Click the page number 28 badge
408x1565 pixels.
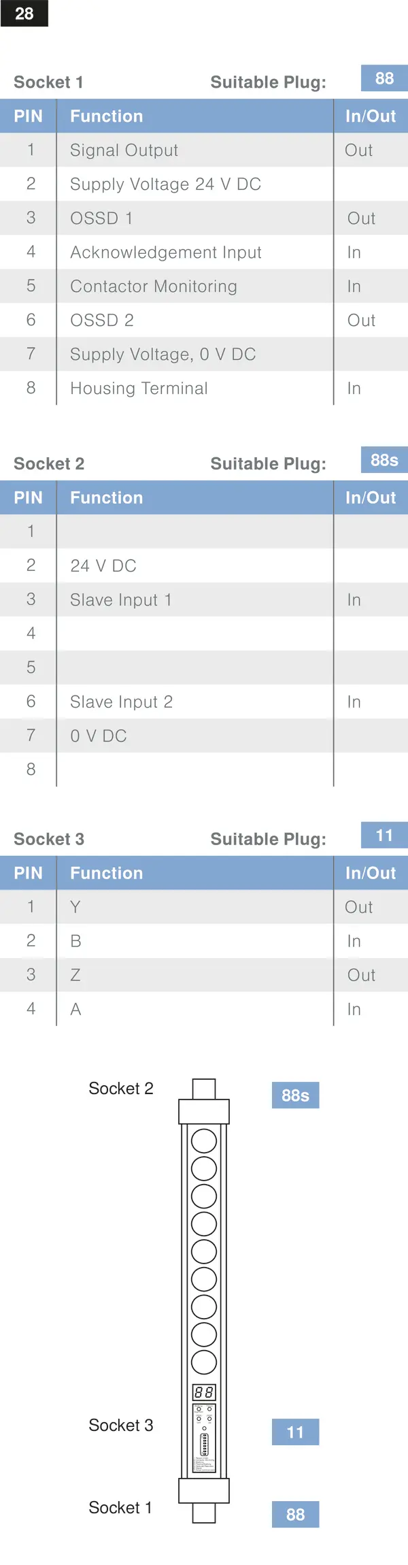(x=24, y=13)
